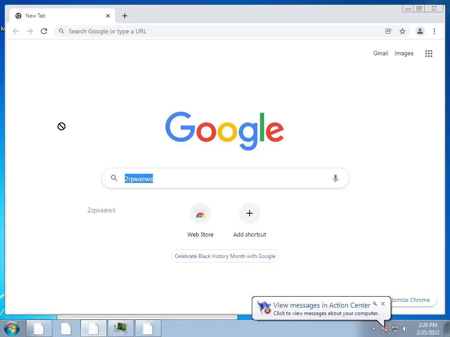Start voice search with microphone icon
The image size is (450, 337).
point(335,178)
